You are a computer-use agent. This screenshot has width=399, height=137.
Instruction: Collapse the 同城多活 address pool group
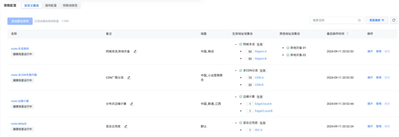[236, 44]
